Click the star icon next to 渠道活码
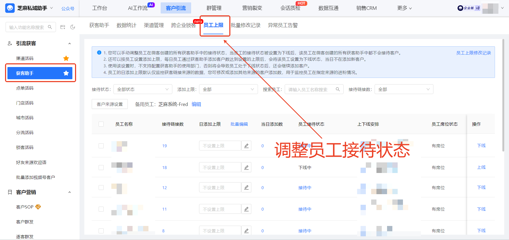 tap(66, 58)
